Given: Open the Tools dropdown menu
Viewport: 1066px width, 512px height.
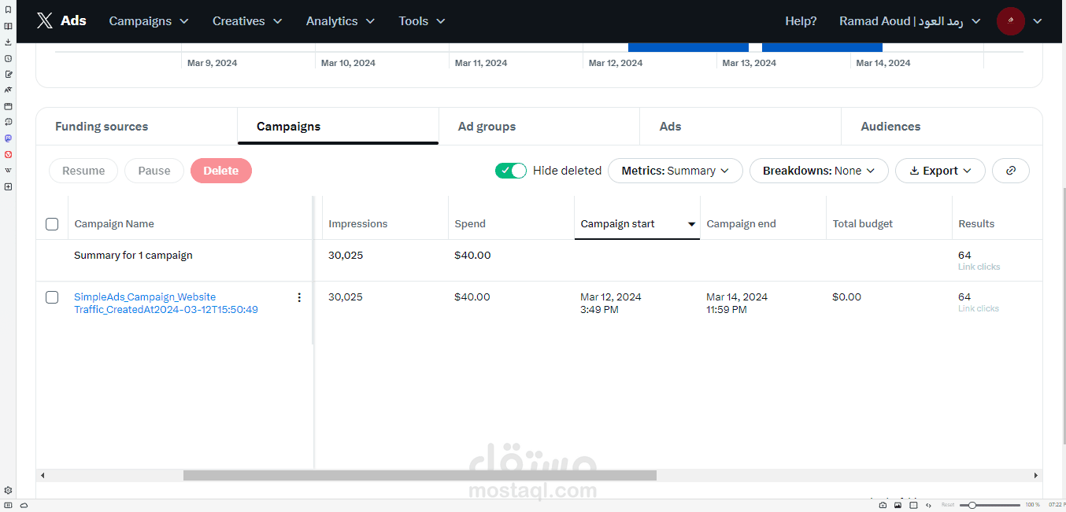Looking at the screenshot, I should tap(422, 21).
